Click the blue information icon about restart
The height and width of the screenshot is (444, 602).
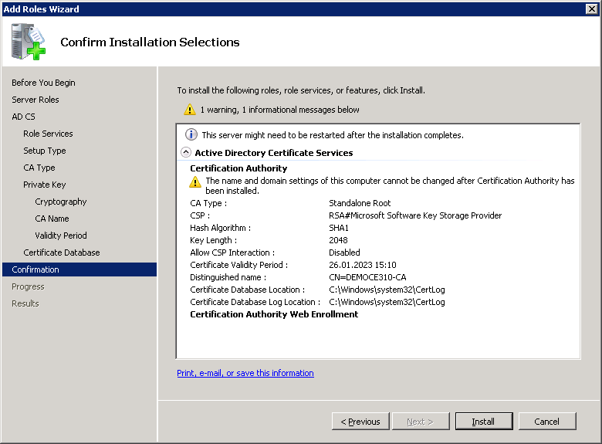[191, 135]
